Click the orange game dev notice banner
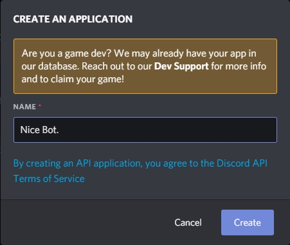Screen dimensions: 290x245 pyautogui.click(x=145, y=66)
